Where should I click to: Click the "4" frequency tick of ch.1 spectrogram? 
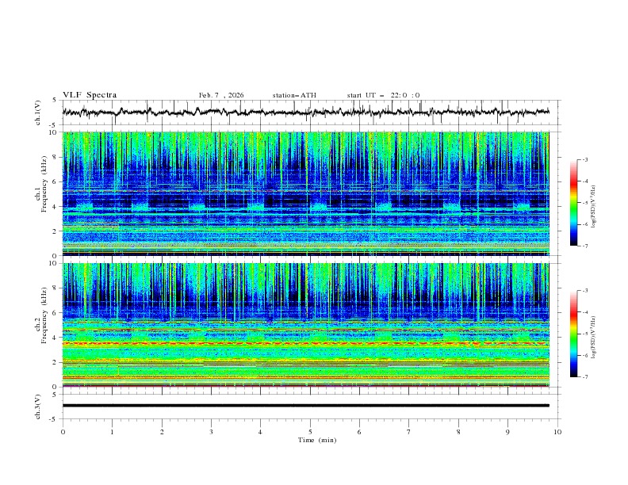pyautogui.click(x=56, y=207)
